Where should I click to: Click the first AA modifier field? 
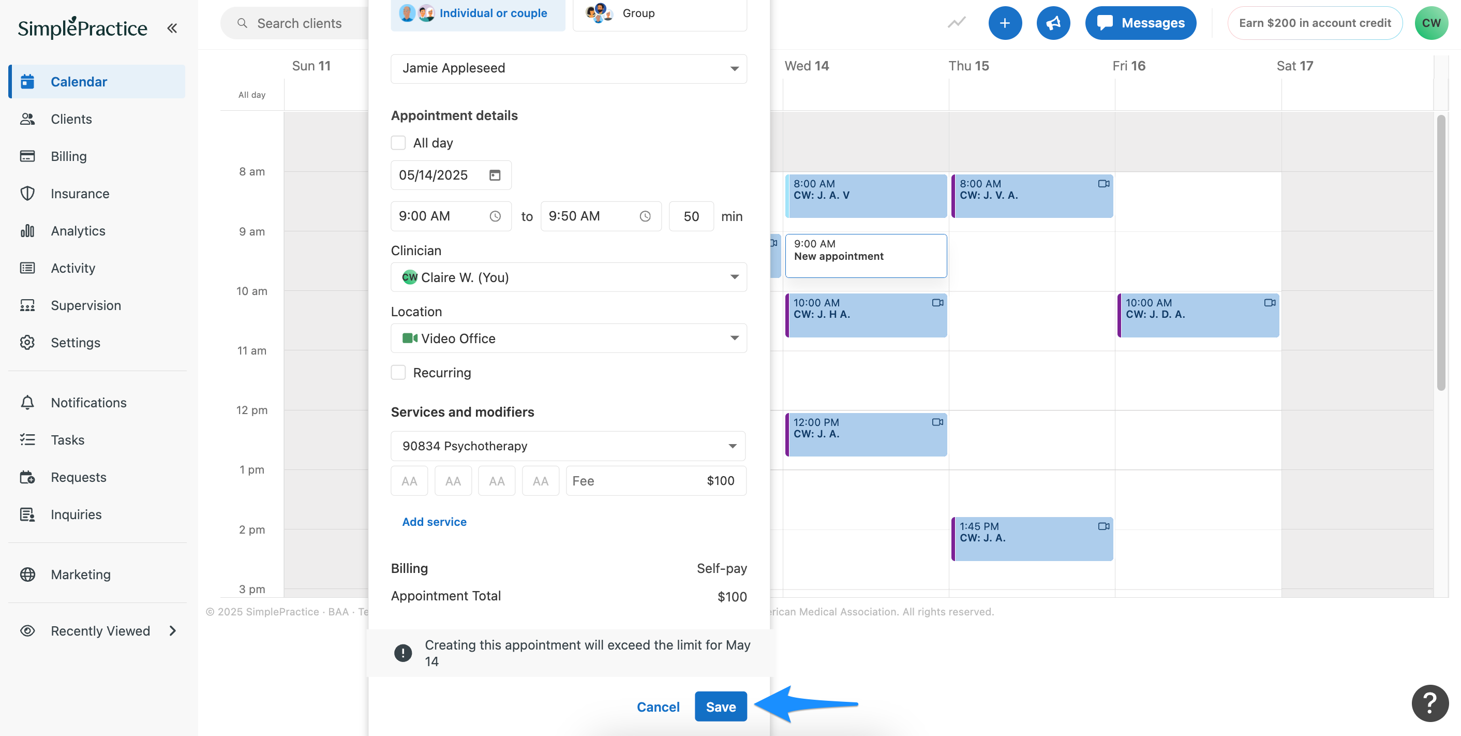point(409,481)
